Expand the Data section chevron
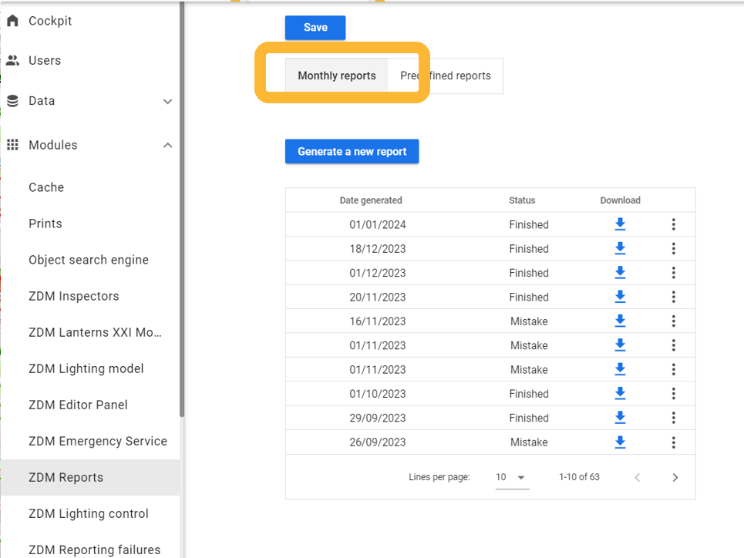This screenshot has height=558, width=744. point(167,101)
